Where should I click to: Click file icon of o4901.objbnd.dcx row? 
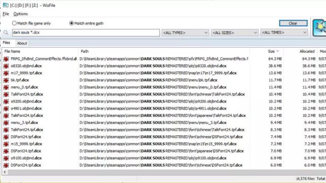pos(6,108)
